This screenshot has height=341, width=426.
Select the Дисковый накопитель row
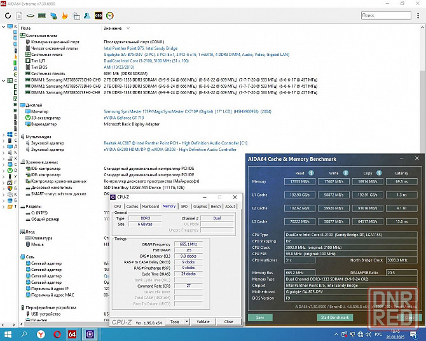[105, 188]
